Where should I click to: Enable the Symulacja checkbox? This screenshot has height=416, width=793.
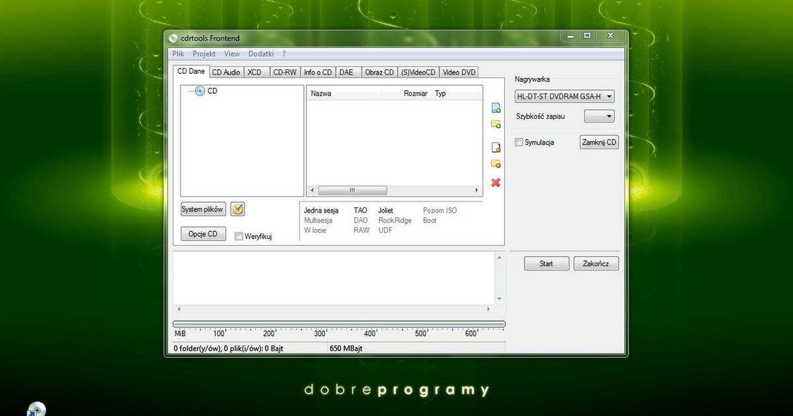[519, 142]
